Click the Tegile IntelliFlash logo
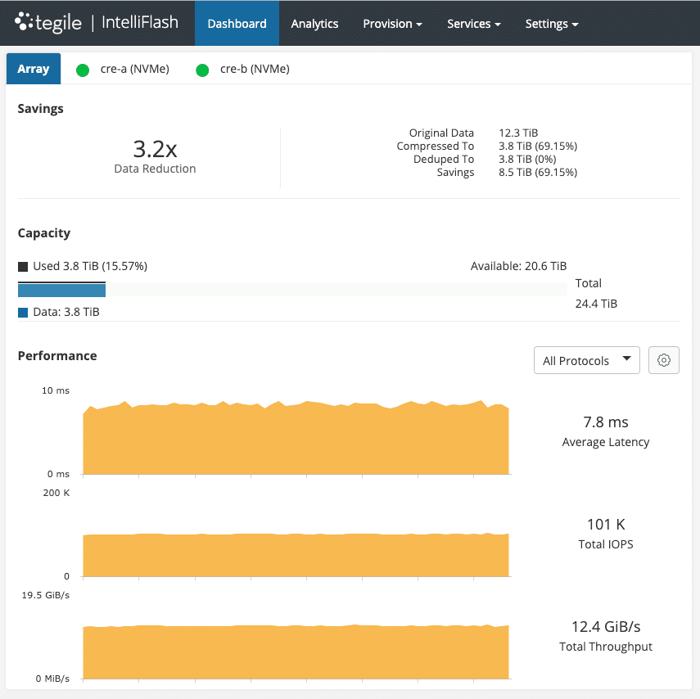Screen dimensions: 700x699 pos(97,23)
